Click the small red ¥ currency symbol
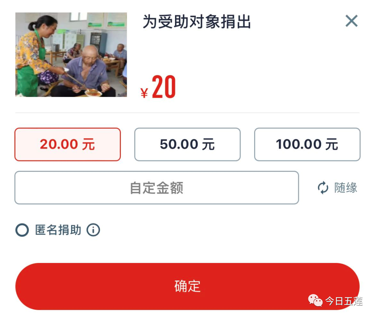The height and width of the screenshot is (318, 375). coord(144,93)
